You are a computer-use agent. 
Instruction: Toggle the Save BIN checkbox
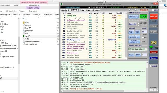pyautogui.click(x=138, y=23)
